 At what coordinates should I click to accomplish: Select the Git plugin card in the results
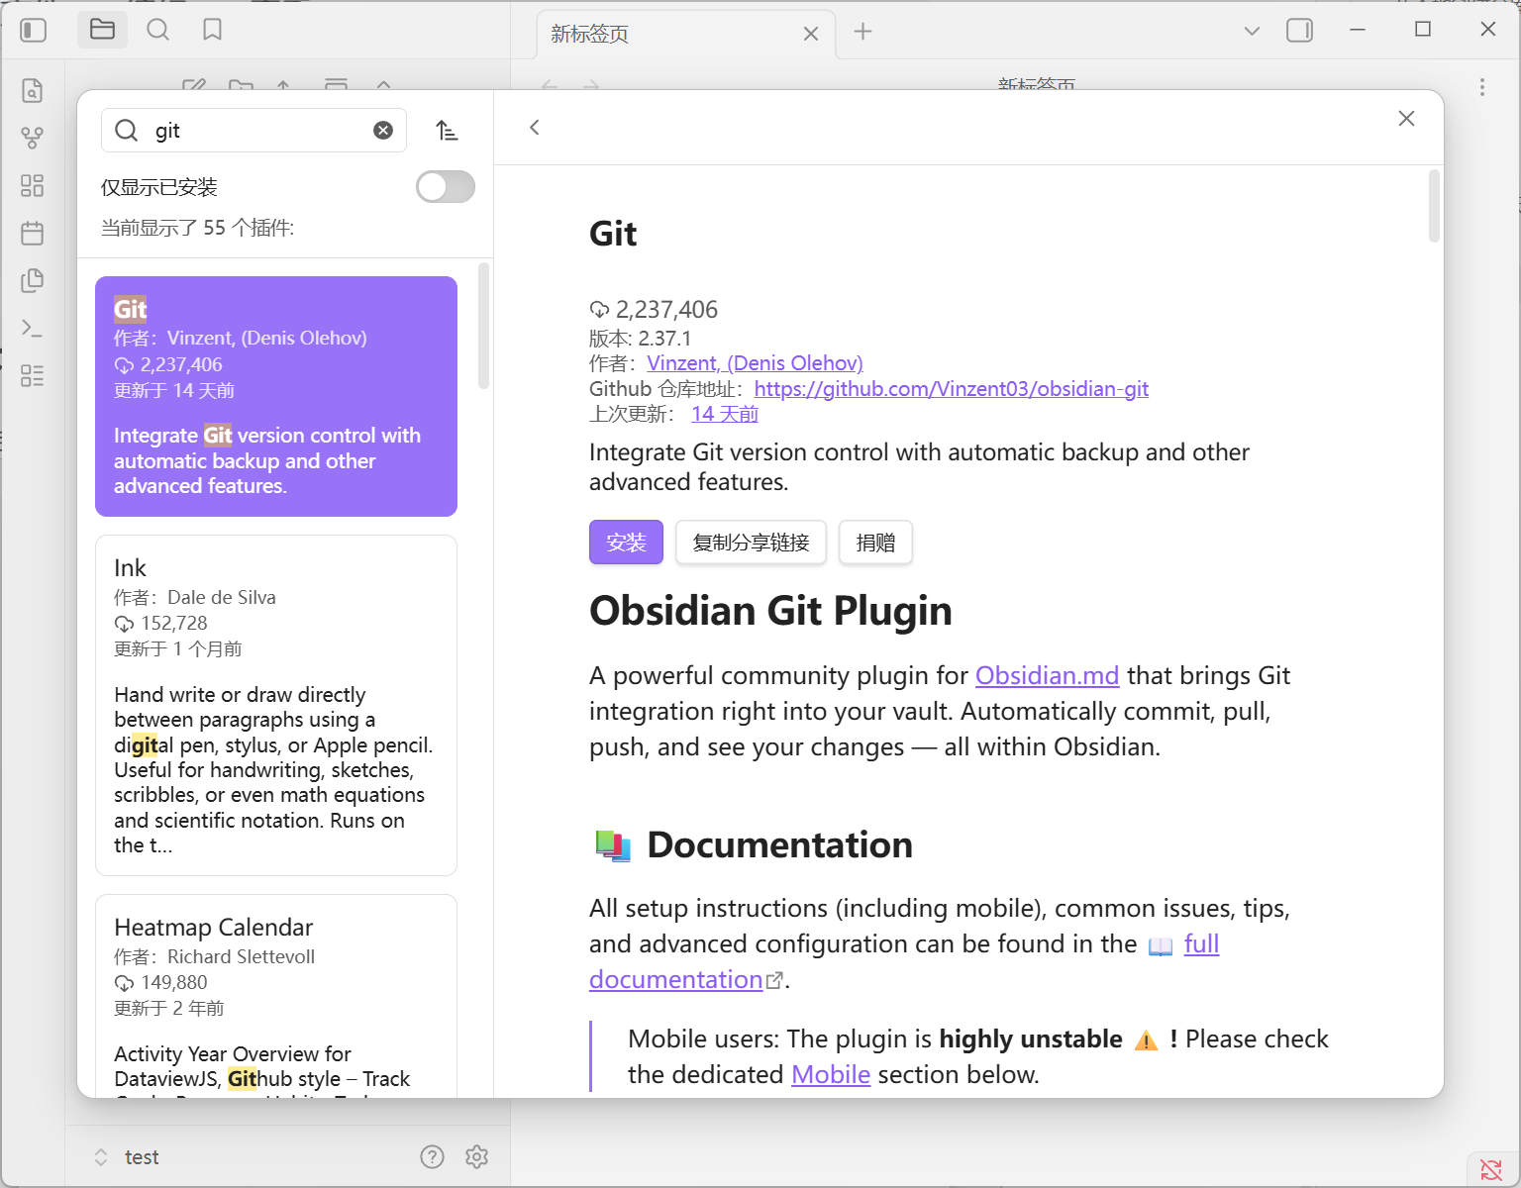pyautogui.click(x=276, y=396)
